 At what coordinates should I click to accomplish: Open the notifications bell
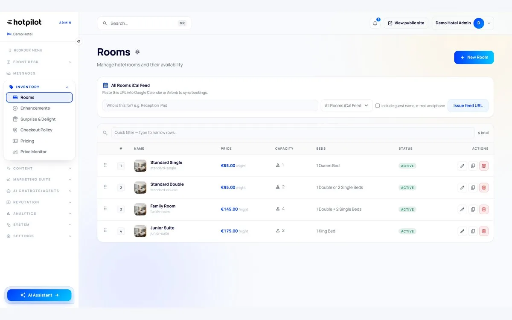pyautogui.click(x=375, y=23)
